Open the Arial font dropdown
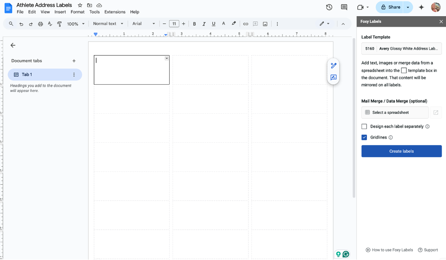The image size is (446, 260). (x=144, y=24)
